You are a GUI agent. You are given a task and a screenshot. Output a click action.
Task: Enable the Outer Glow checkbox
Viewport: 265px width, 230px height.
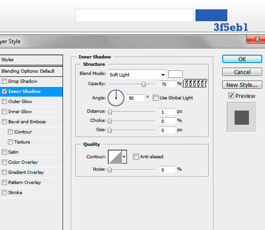click(x=4, y=101)
